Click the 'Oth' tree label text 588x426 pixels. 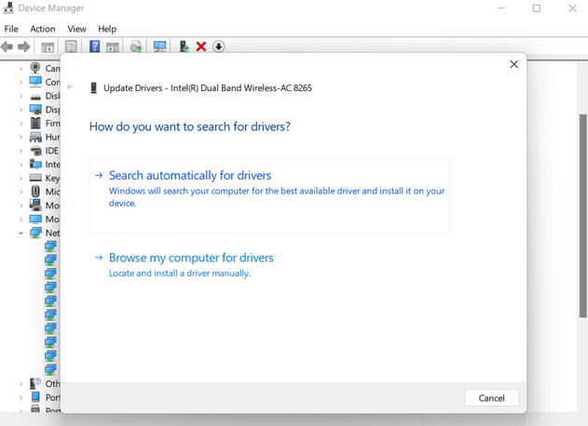tap(52, 384)
